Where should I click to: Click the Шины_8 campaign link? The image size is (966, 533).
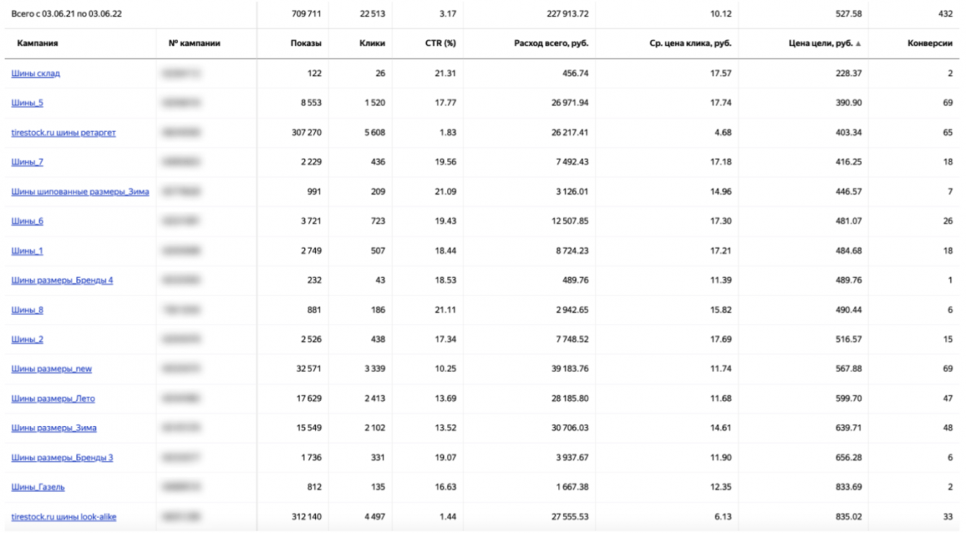tap(27, 310)
